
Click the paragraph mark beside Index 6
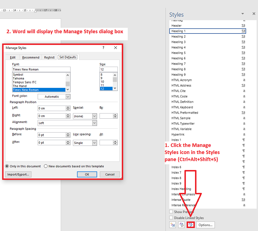[x=244, y=167]
